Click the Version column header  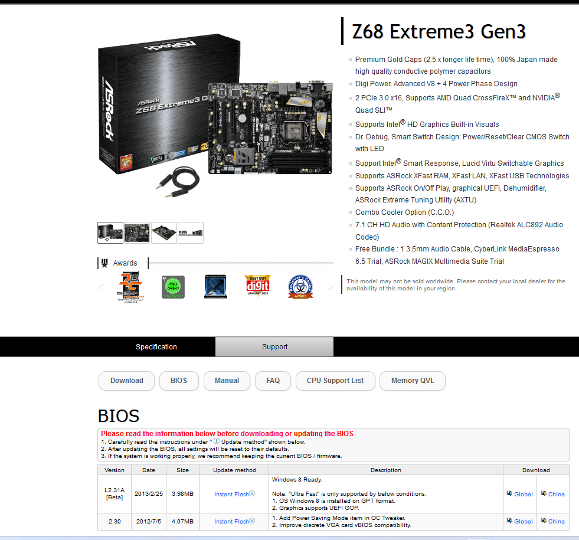[x=115, y=470]
